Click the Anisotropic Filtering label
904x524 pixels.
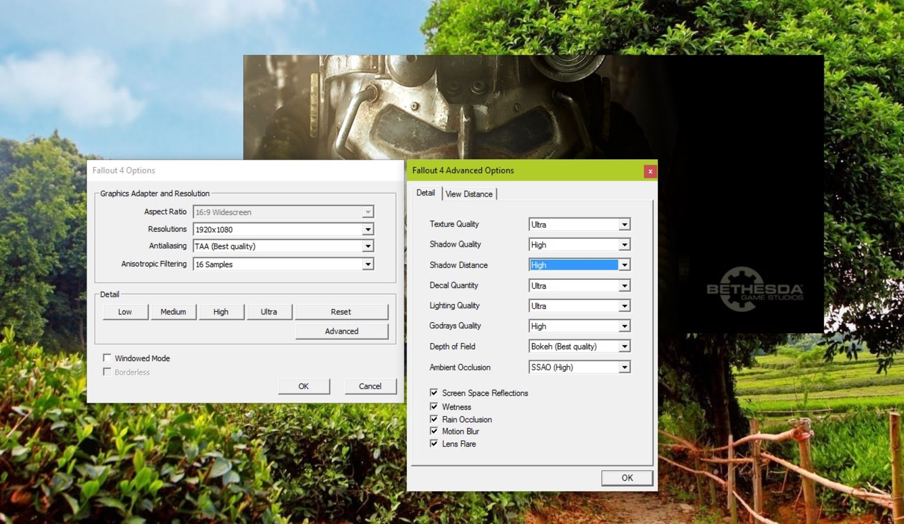tap(154, 264)
